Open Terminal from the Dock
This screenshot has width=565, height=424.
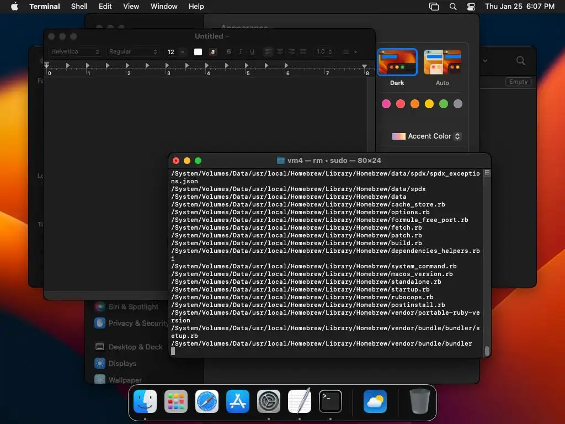pyautogui.click(x=331, y=401)
